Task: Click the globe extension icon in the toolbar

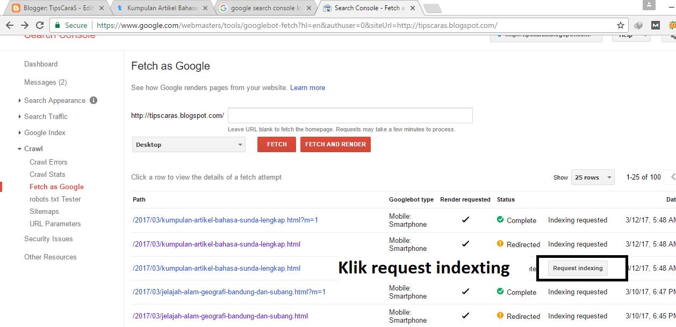Action: point(639,25)
